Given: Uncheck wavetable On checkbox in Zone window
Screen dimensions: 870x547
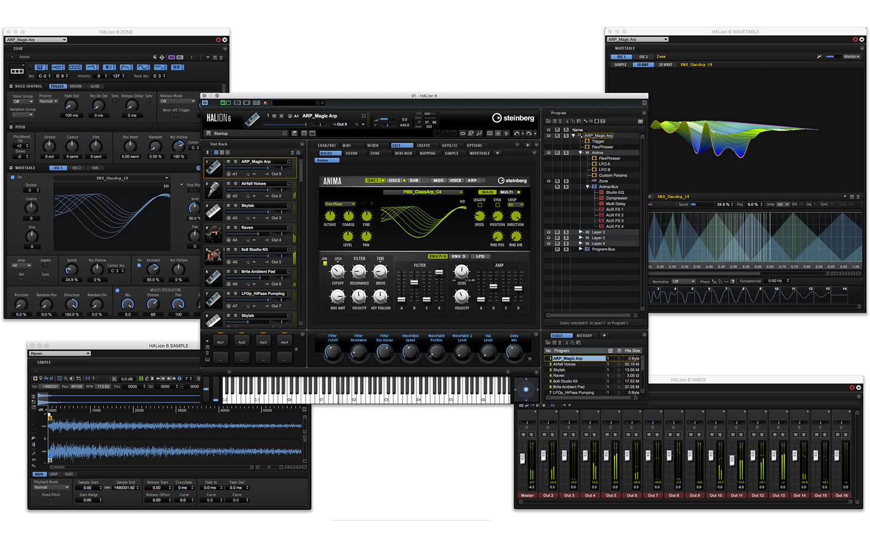Looking at the screenshot, I should pyautogui.click(x=13, y=177).
